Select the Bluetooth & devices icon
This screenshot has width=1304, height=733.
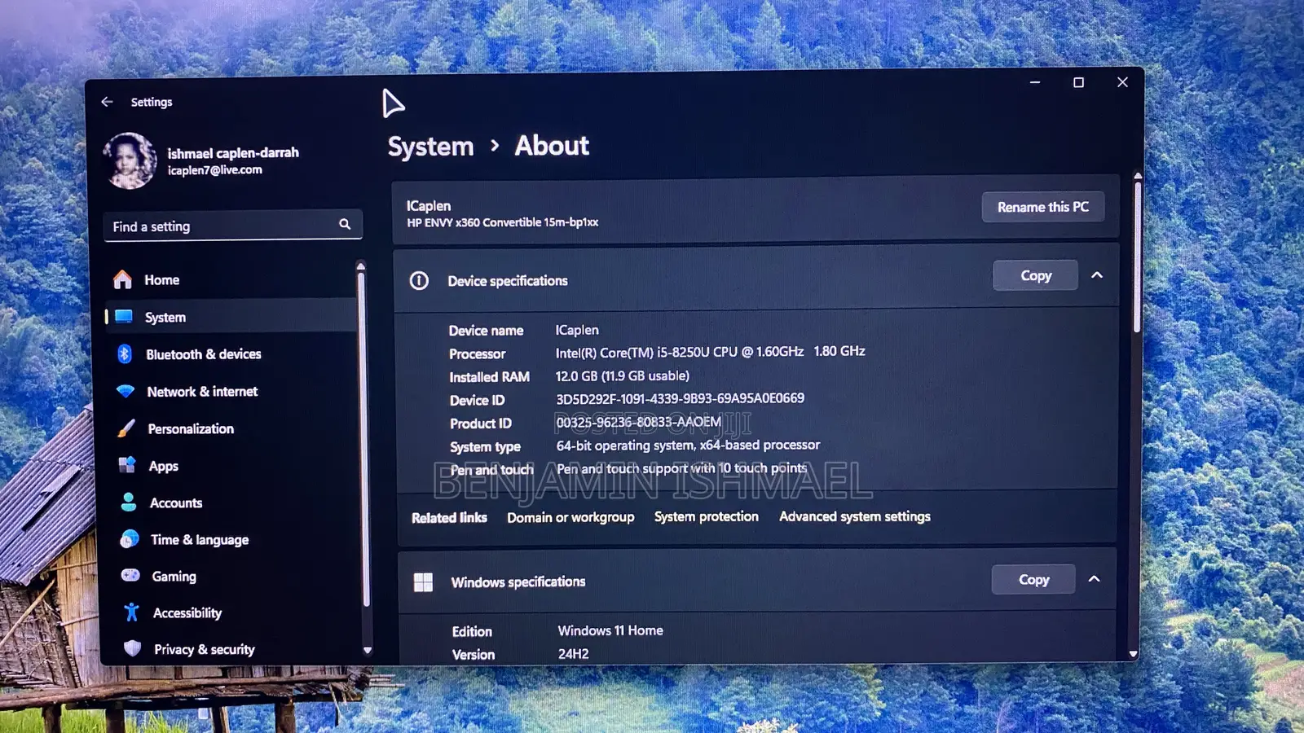tap(125, 353)
